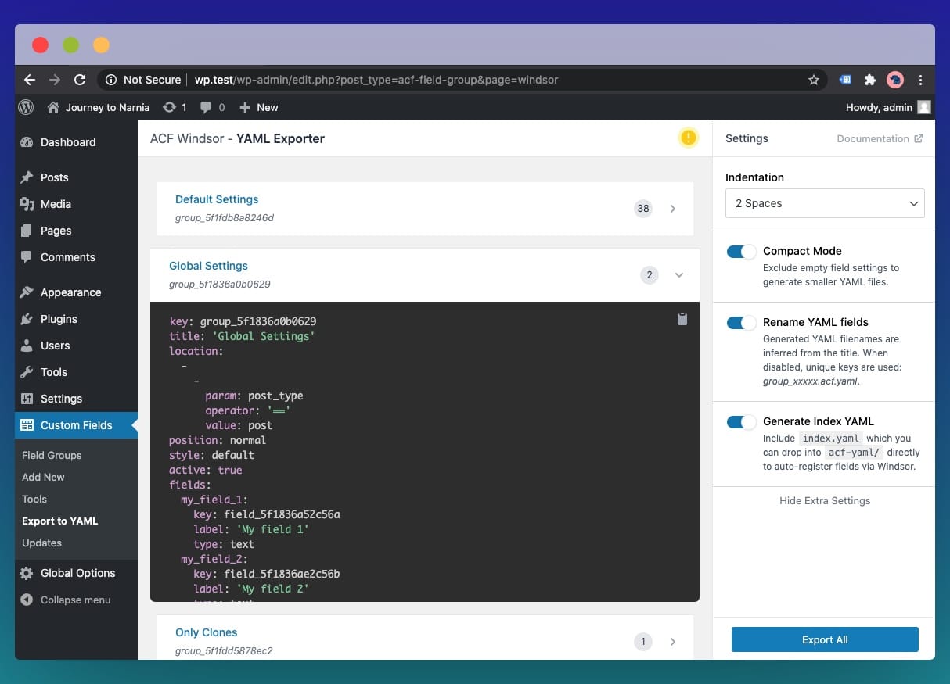The image size is (950, 684).
Task: Click Hide Extra Settings
Action: [825, 500]
